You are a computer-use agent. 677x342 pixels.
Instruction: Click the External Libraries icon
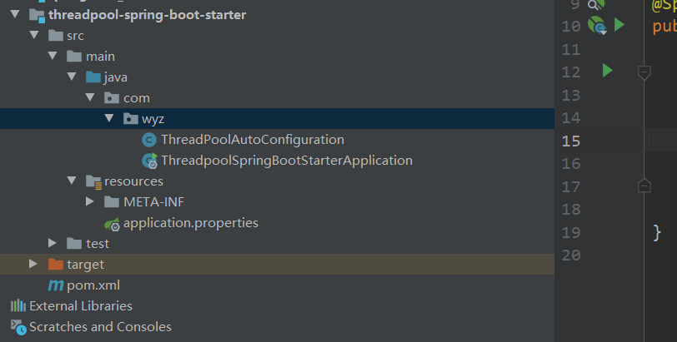(18, 306)
